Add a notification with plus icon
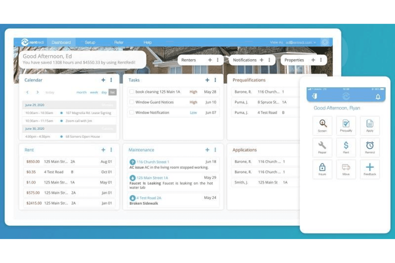Image resolution: width=395 pixels, height=263 pixels. click(262, 60)
